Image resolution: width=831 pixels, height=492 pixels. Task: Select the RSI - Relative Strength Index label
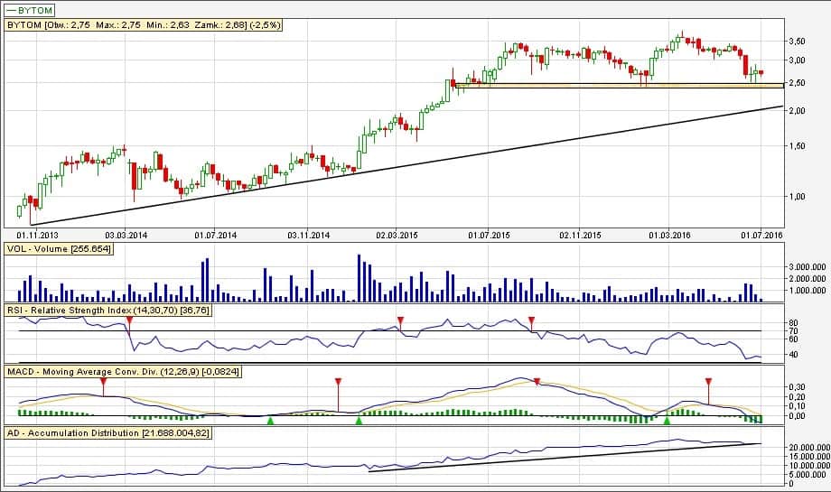(x=108, y=310)
